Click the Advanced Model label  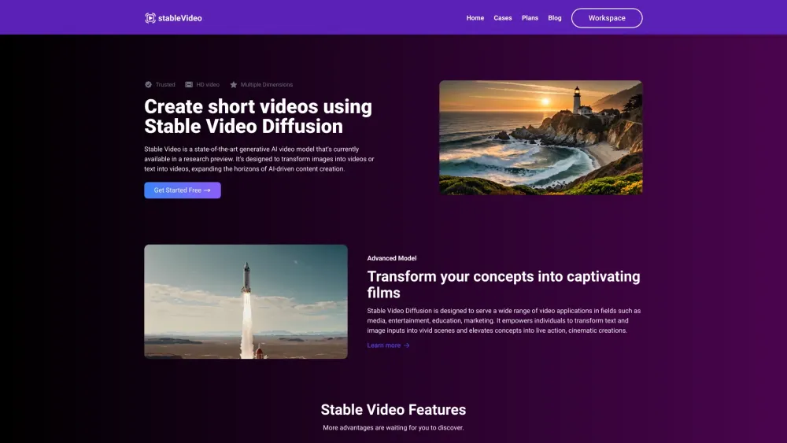point(392,258)
